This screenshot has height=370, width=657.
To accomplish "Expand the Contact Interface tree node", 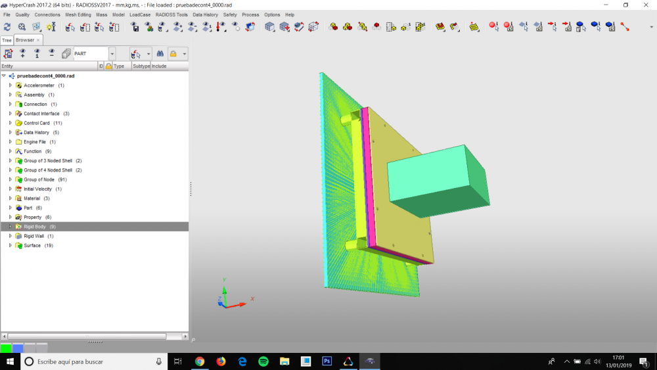I will click(x=11, y=114).
